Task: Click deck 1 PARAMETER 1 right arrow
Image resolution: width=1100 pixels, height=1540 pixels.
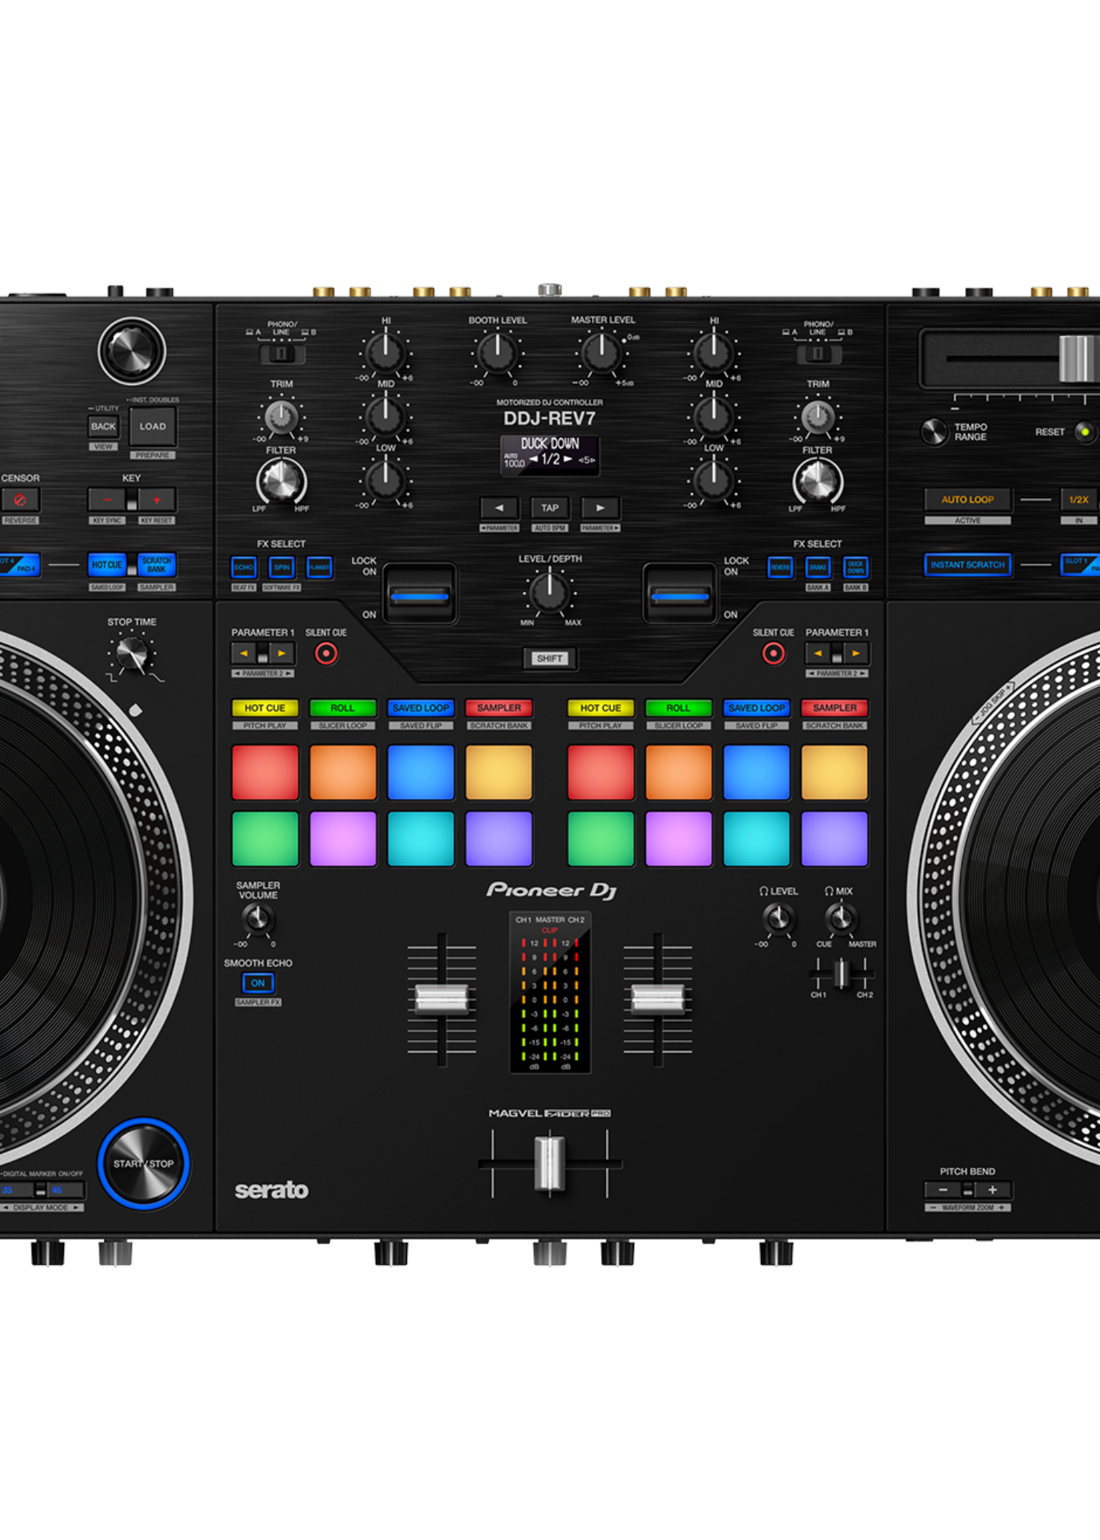Action: 282,654
